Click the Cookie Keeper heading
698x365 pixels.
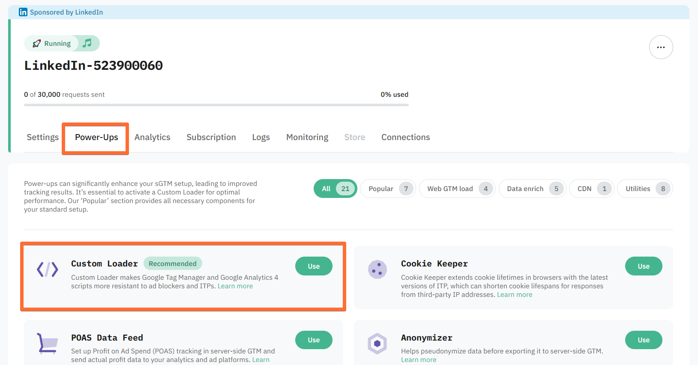click(x=434, y=263)
